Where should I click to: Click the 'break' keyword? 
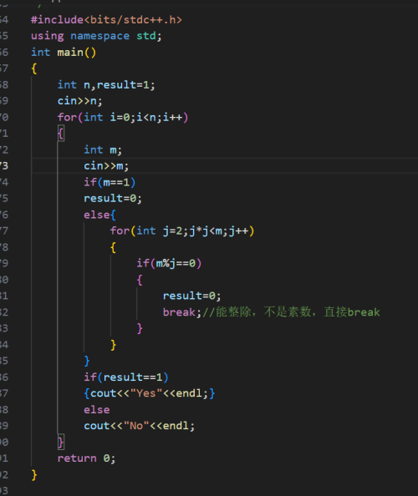(179, 312)
